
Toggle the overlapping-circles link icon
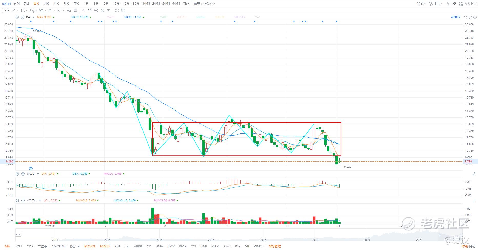(117, 10)
